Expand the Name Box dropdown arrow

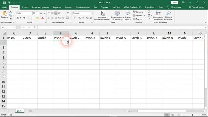(x=15, y=27)
